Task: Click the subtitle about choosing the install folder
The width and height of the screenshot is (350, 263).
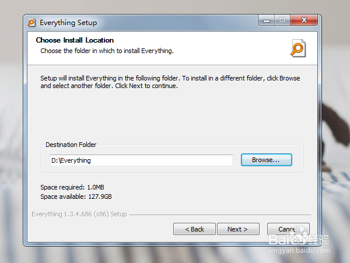Action: coord(107,51)
